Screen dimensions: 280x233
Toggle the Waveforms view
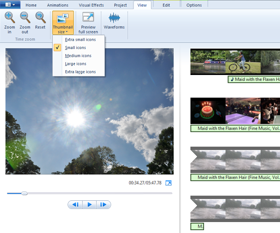114,20
